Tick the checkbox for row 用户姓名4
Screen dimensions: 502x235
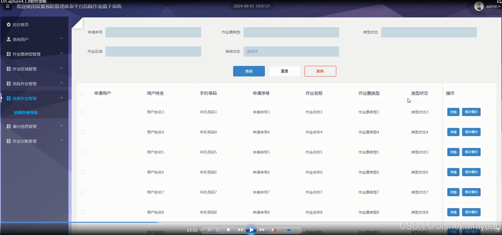coord(83,132)
